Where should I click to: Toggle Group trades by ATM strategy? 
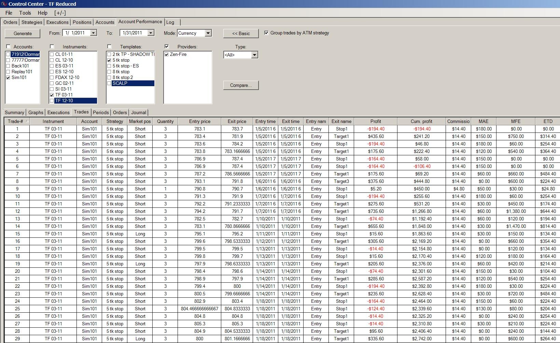(266, 33)
